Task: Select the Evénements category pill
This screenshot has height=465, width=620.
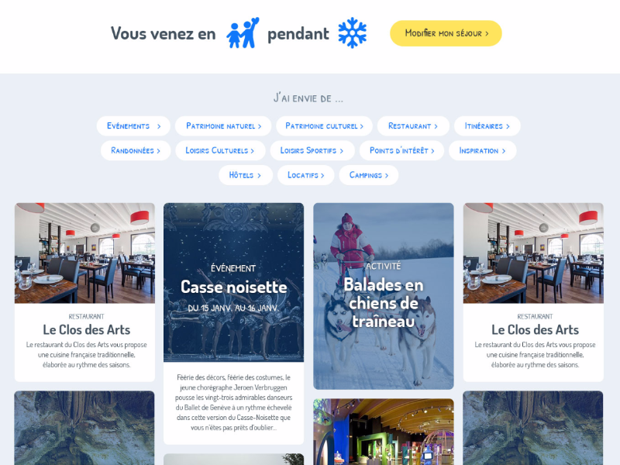Action: coord(133,126)
